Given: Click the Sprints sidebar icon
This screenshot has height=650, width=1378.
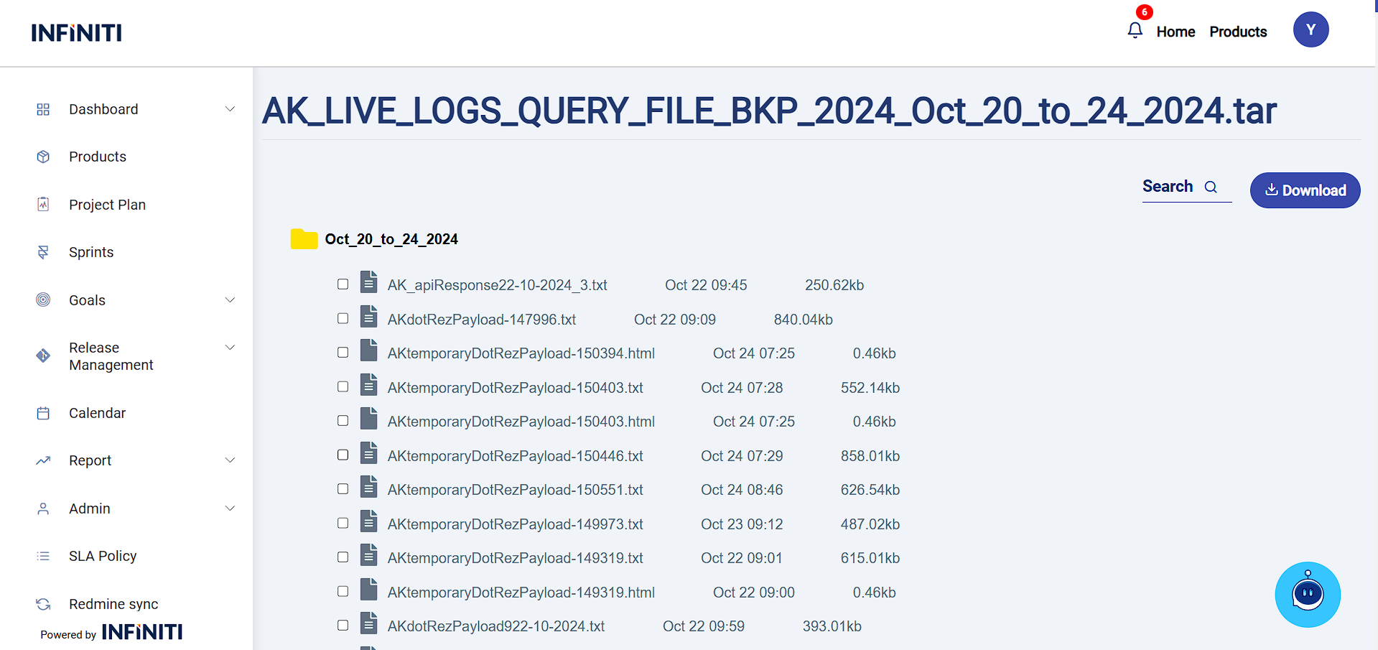Looking at the screenshot, I should click(43, 252).
